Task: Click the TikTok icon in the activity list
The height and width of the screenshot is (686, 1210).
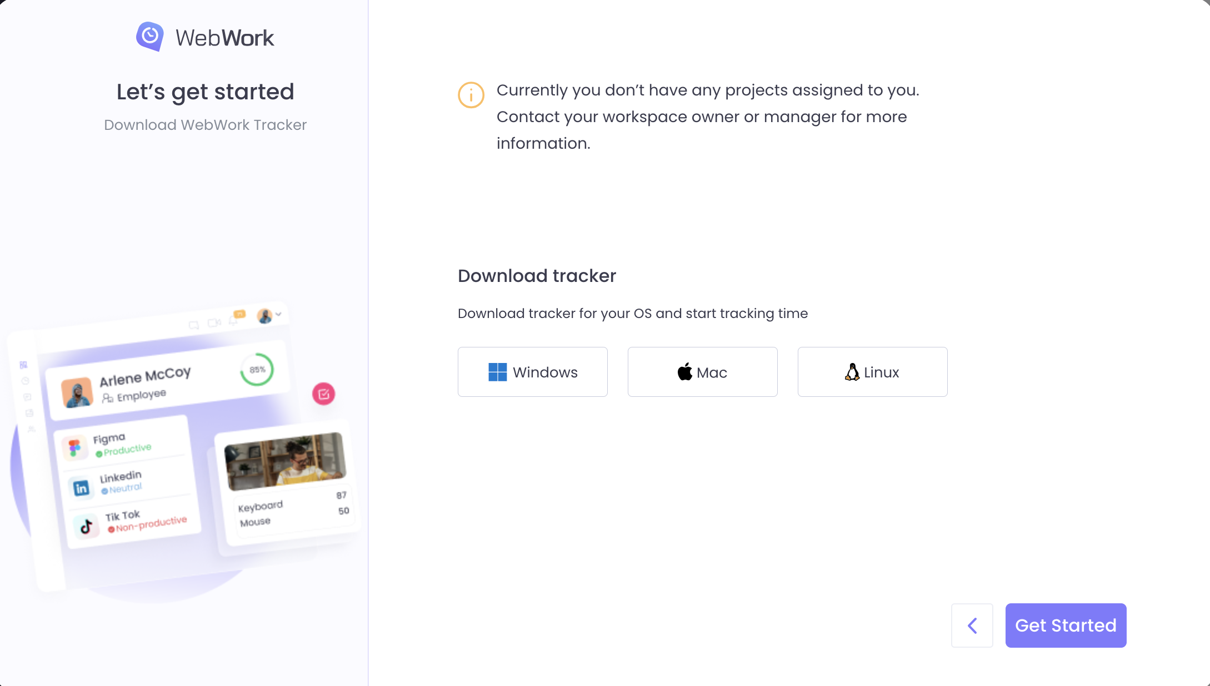Action: pyautogui.click(x=87, y=526)
